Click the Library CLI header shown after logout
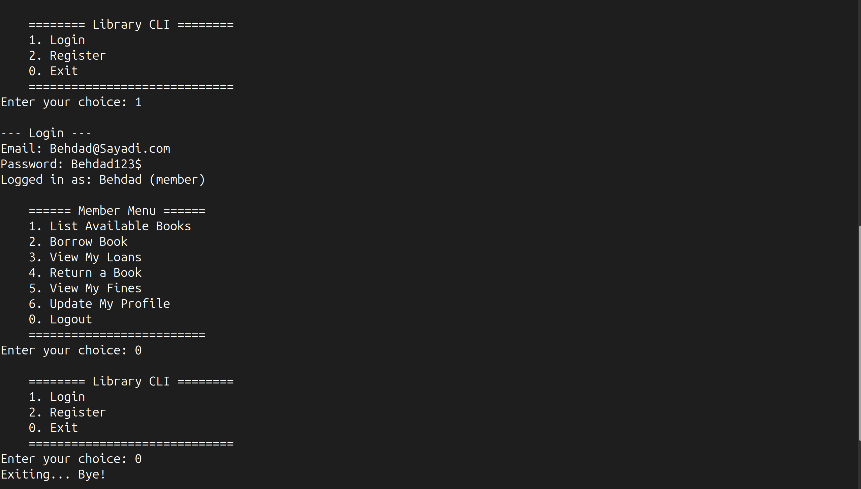 pos(131,381)
